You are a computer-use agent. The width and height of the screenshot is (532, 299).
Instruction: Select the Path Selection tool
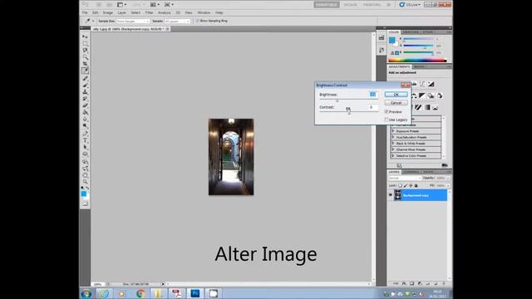coord(85,147)
